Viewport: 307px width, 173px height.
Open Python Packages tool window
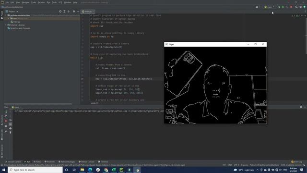(67, 162)
